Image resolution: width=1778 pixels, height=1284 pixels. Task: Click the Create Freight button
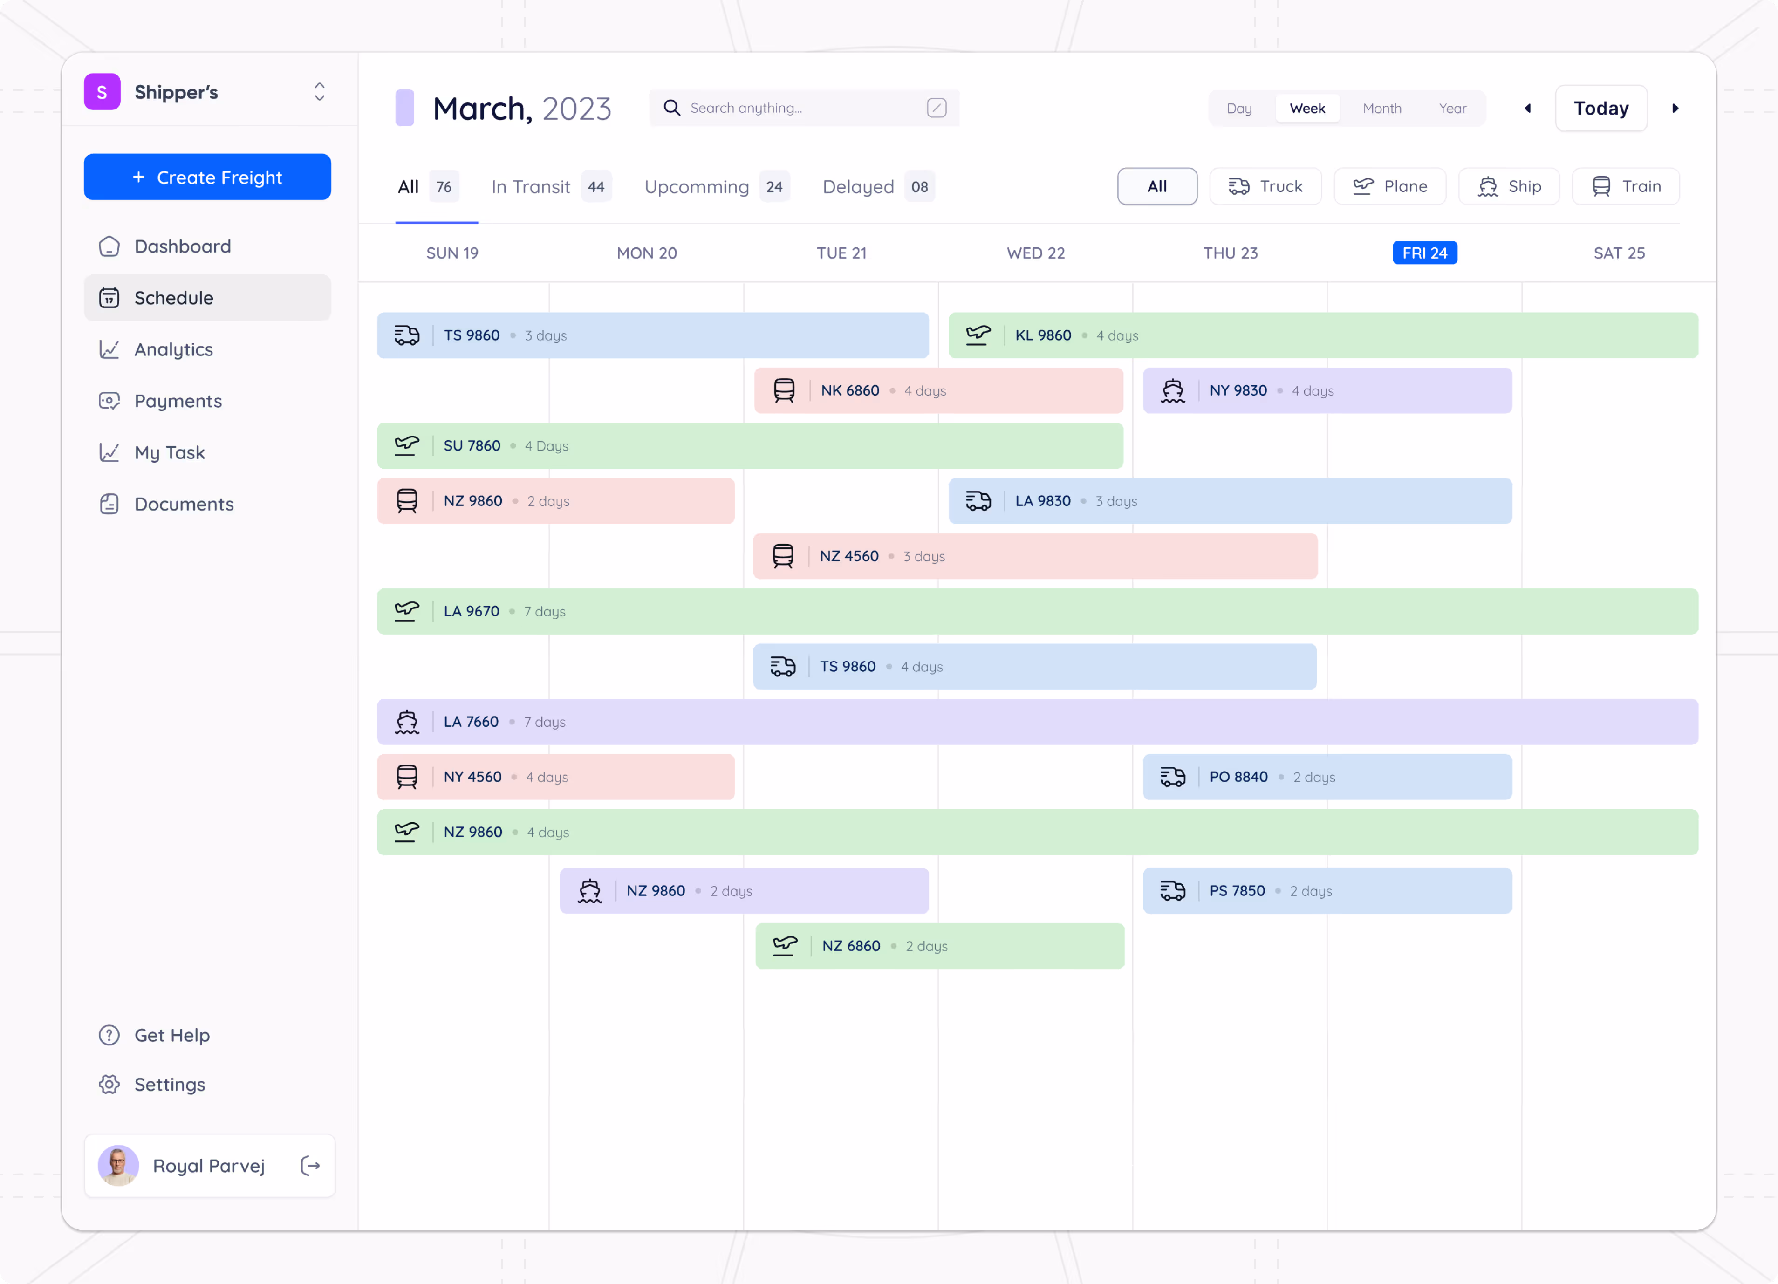coord(207,177)
